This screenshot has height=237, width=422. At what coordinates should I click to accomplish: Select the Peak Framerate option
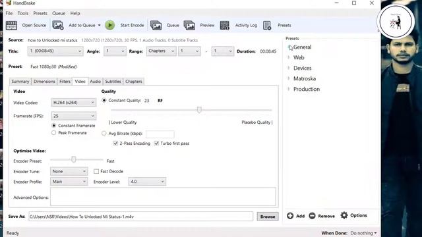pos(54,133)
